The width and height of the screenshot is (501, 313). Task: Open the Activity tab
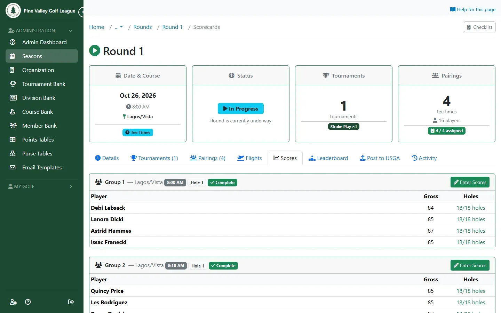(x=424, y=158)
